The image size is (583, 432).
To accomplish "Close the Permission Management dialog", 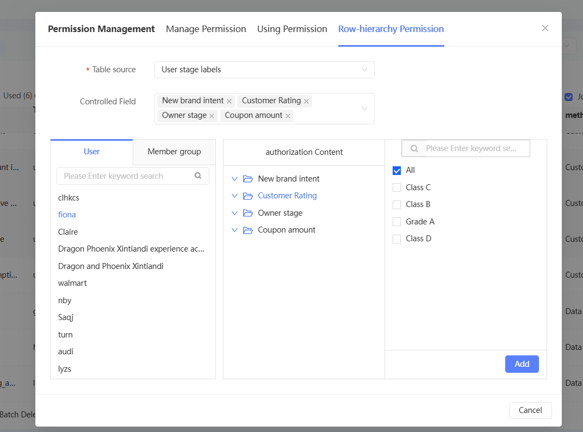I will (545, 28).
